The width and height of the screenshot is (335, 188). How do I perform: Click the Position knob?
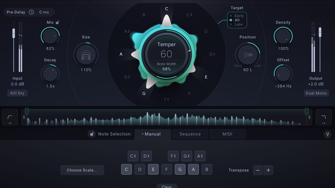point(248,55)
